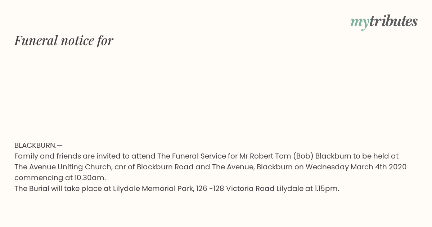Click the mytributes logo
The width and height of the screenshot is (432, 227).
point(384,22)
